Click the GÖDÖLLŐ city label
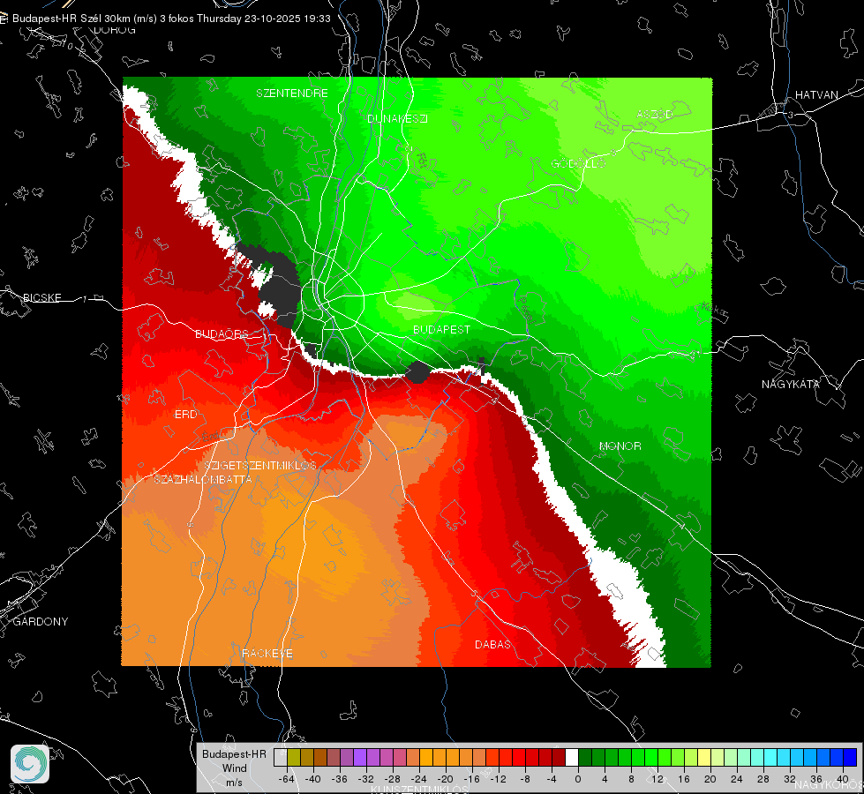The image size is (864, 794). [x=578, y=163]
